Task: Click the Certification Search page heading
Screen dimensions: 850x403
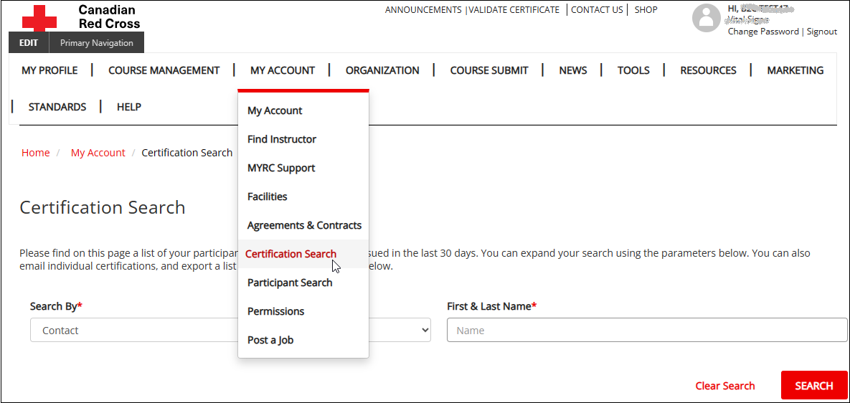Action: [x=103, y=207]
